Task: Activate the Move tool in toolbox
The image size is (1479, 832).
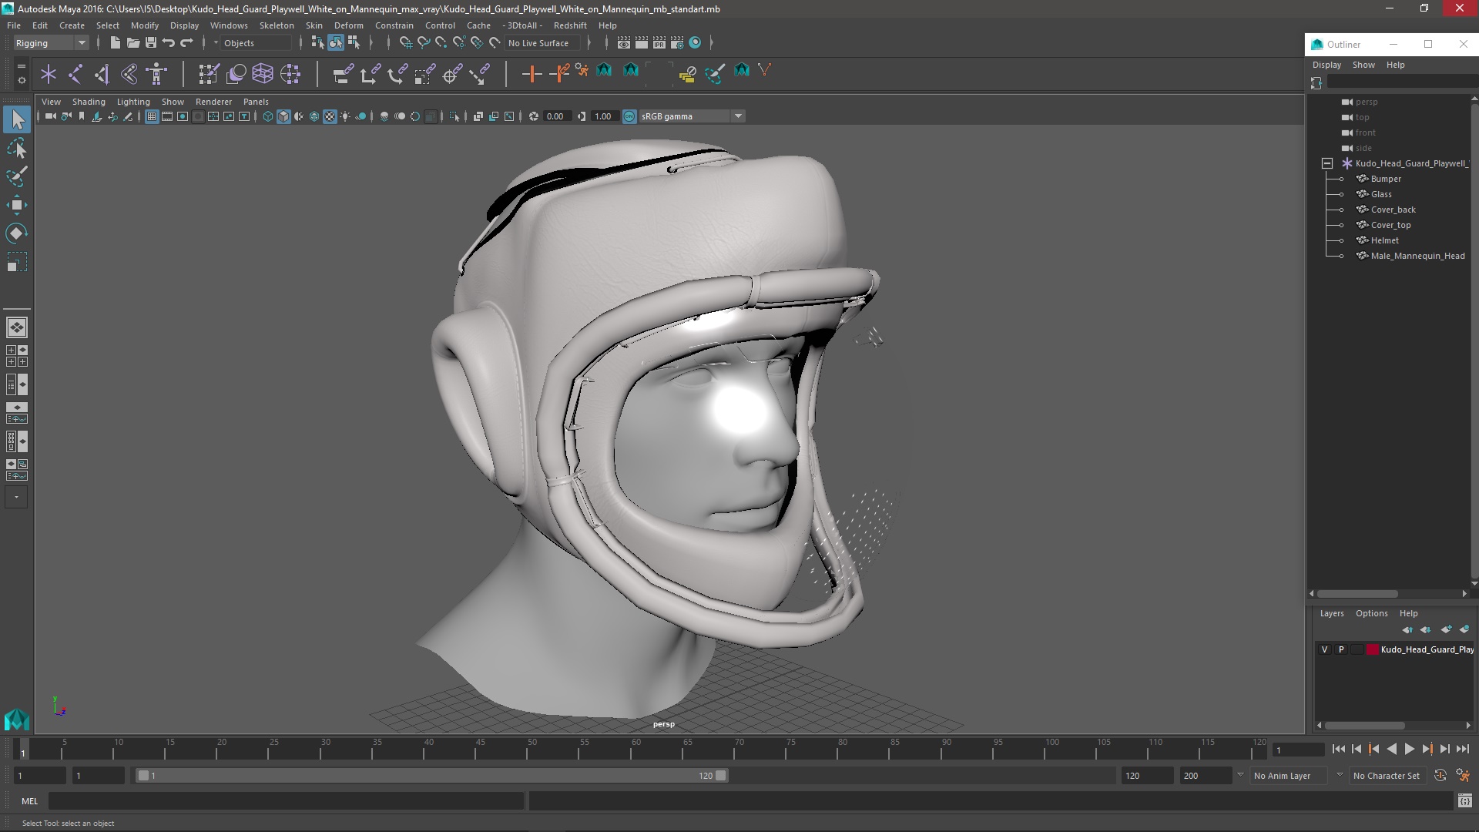Action: [17, 205]
